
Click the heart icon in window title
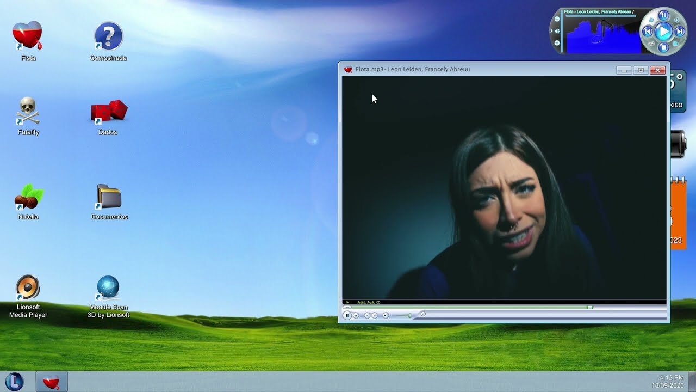(348, 69)
